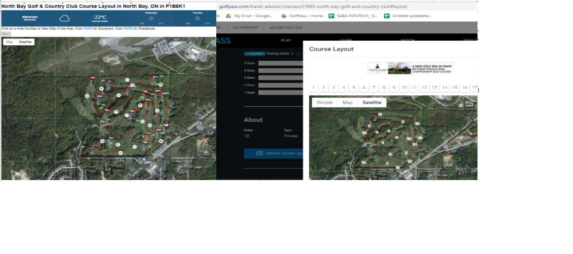The width and height of the screenshot is (573, 254).
Task: Click the GolfPass badge beside Rating Index
Action: (254, 54)
